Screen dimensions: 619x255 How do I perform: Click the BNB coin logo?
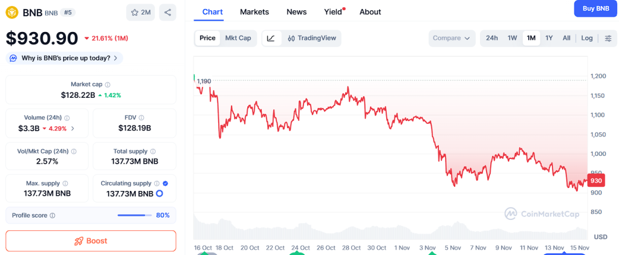[x=11, y=11]
